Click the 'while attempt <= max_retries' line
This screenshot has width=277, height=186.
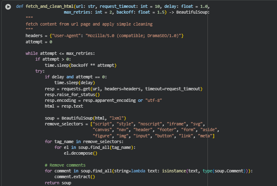(60, 54)
